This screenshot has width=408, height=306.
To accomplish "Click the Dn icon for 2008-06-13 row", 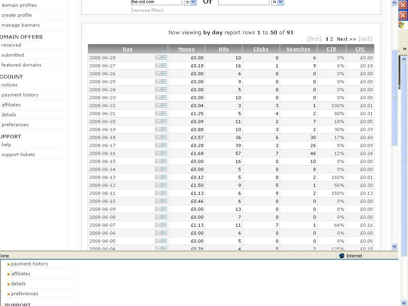I will click(158, 177).
